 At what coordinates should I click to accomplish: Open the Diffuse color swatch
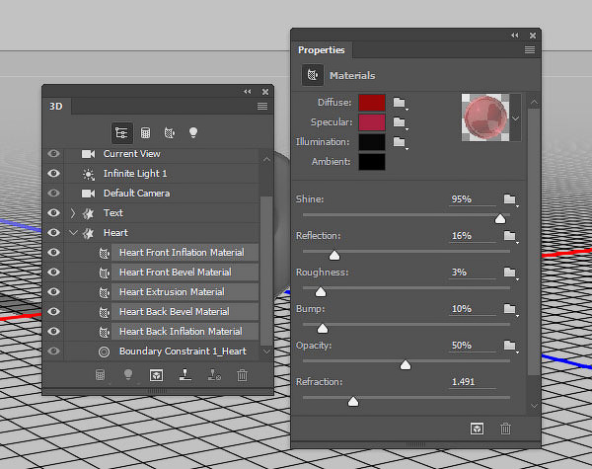point(372,103)
